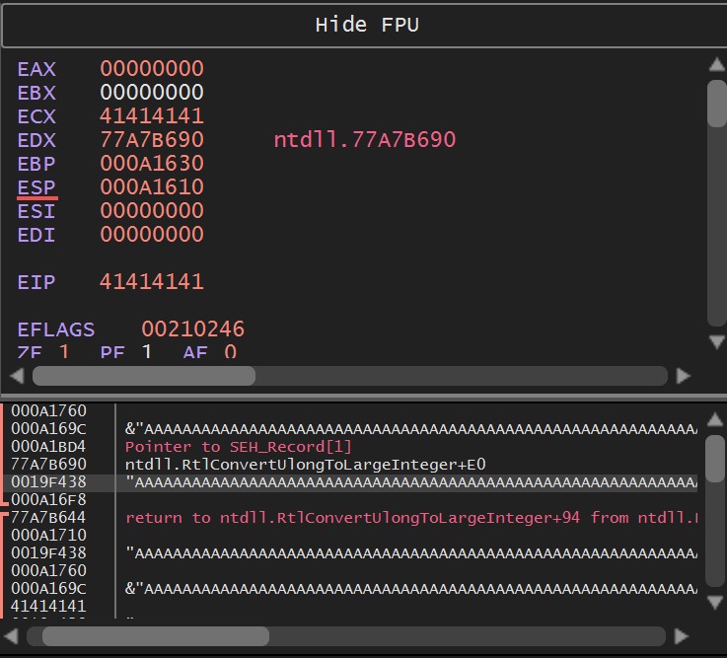Screen dimensions: 727x658
Task: Select the EIP register value 41414141
Action: 151,282
